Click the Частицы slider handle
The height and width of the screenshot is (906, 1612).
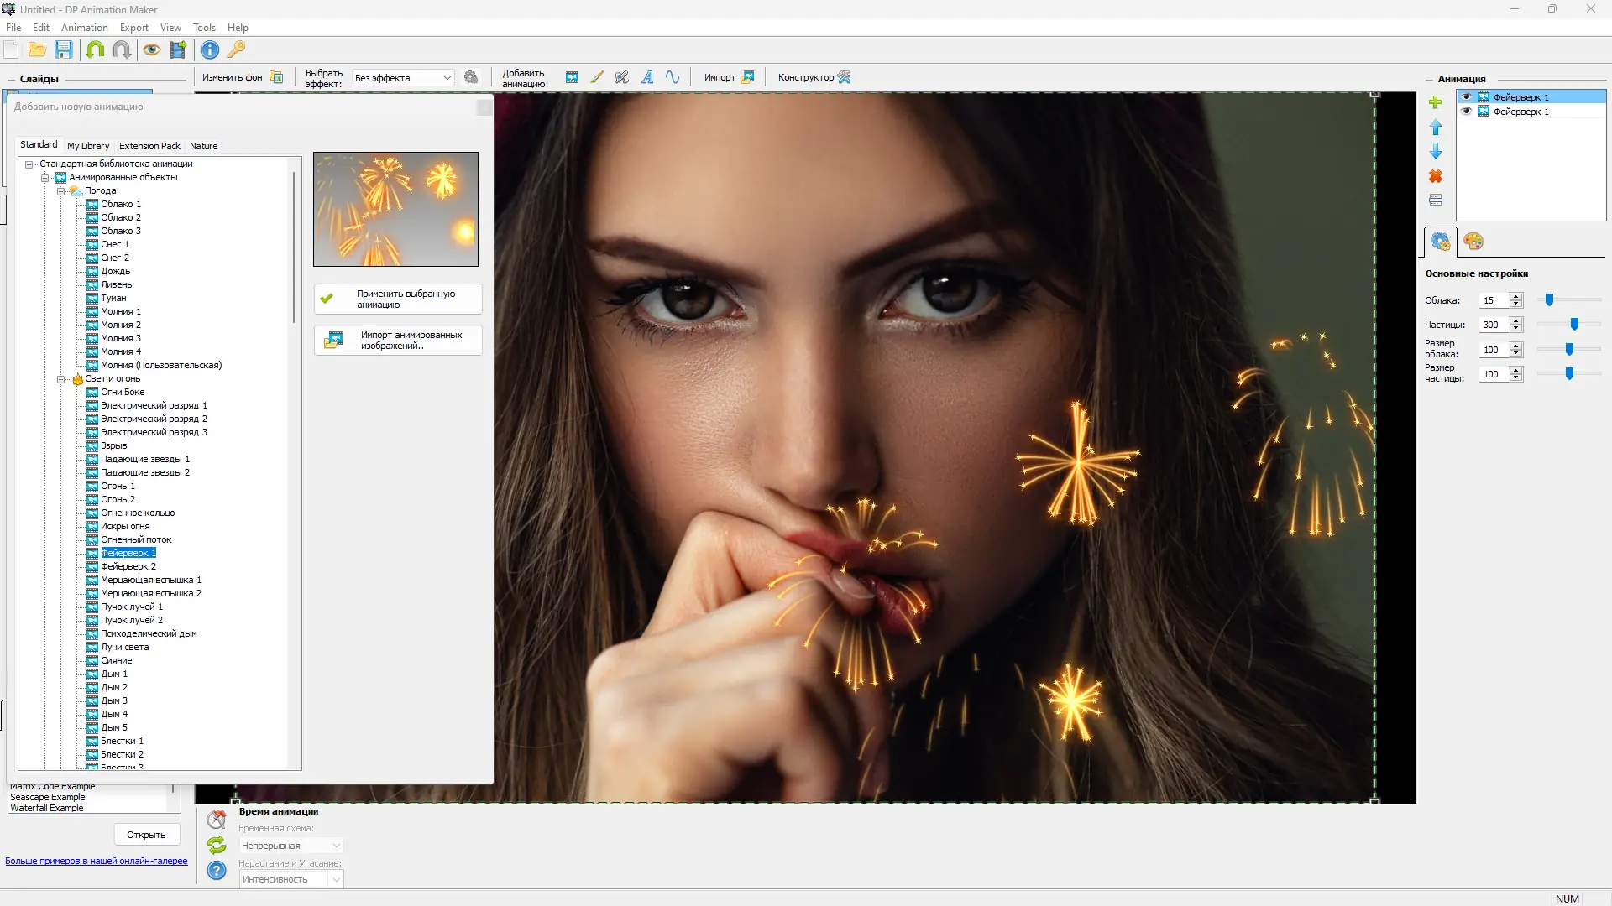(x=1574, y=325)
